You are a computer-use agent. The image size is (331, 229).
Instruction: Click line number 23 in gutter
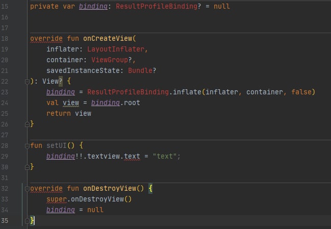[5, 92]
